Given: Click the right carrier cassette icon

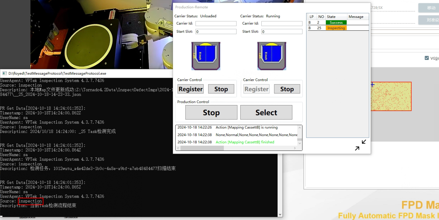Looking at the screenshot, I should coord(272,56).
